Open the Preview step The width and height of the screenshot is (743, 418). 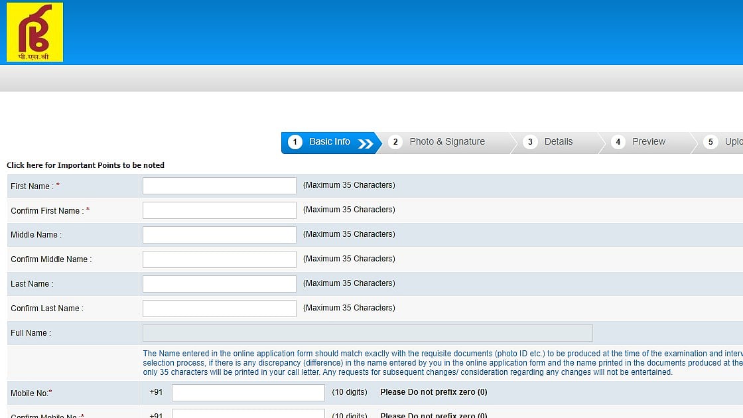648,142
